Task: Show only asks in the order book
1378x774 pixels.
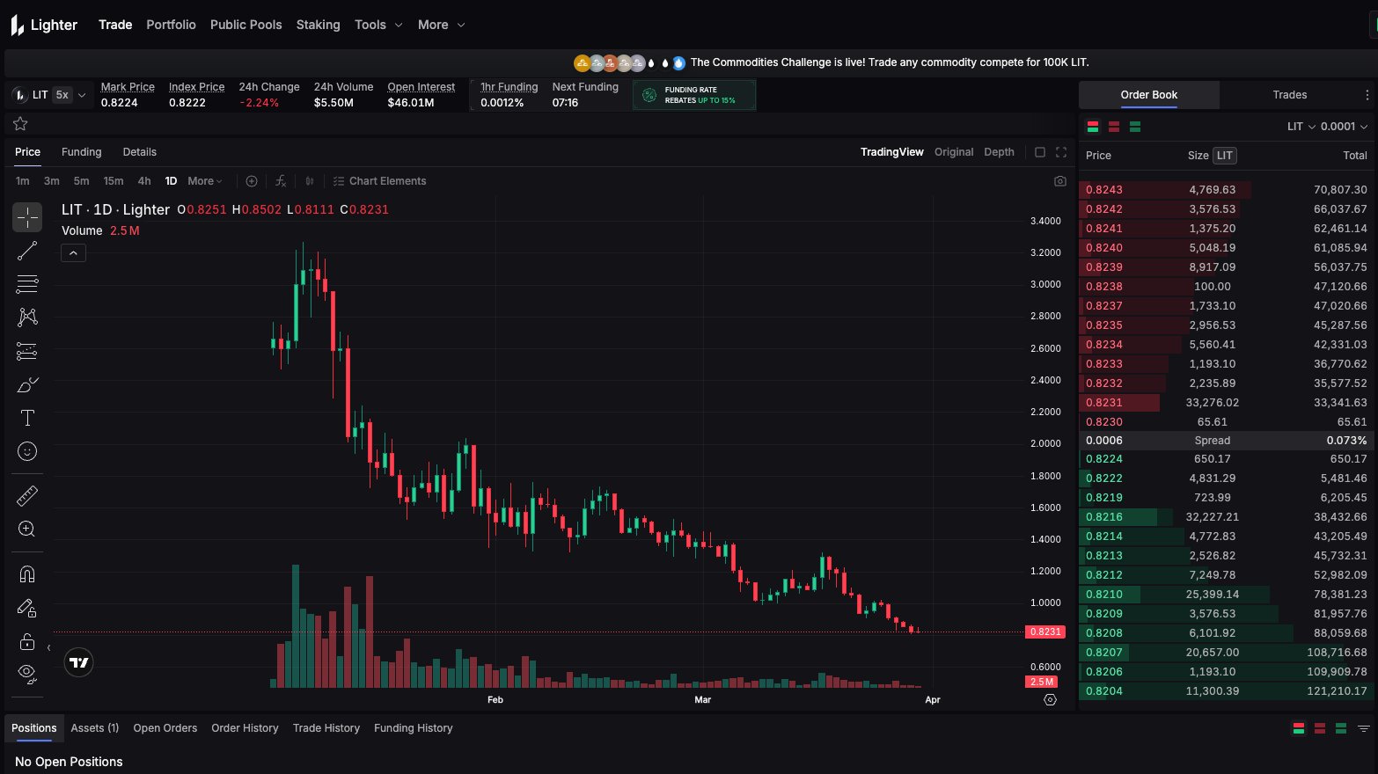Action: click(1114, 127)
